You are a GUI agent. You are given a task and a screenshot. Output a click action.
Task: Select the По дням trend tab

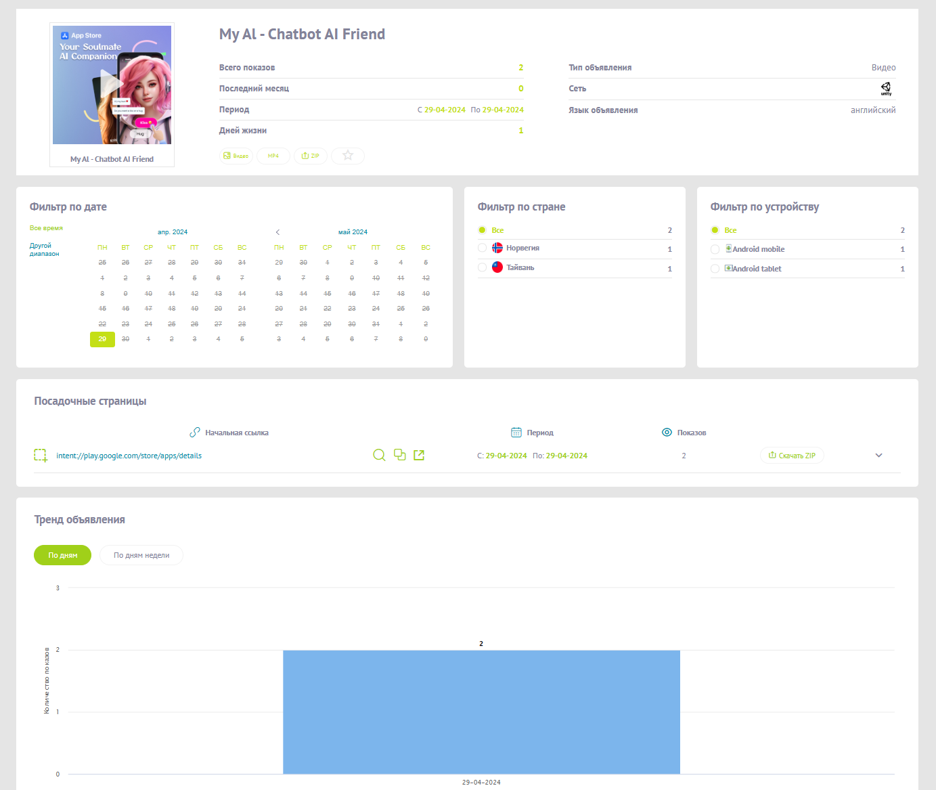pyautogui.click(x=62, y=555)
